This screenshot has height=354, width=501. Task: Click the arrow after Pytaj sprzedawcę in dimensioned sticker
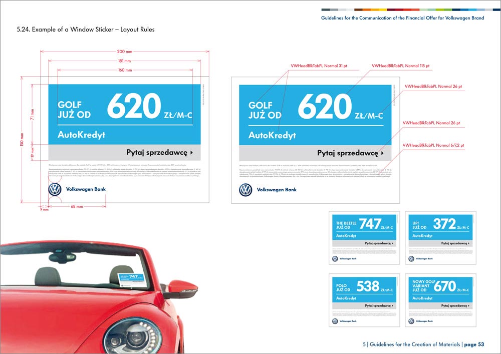(191, 153)
